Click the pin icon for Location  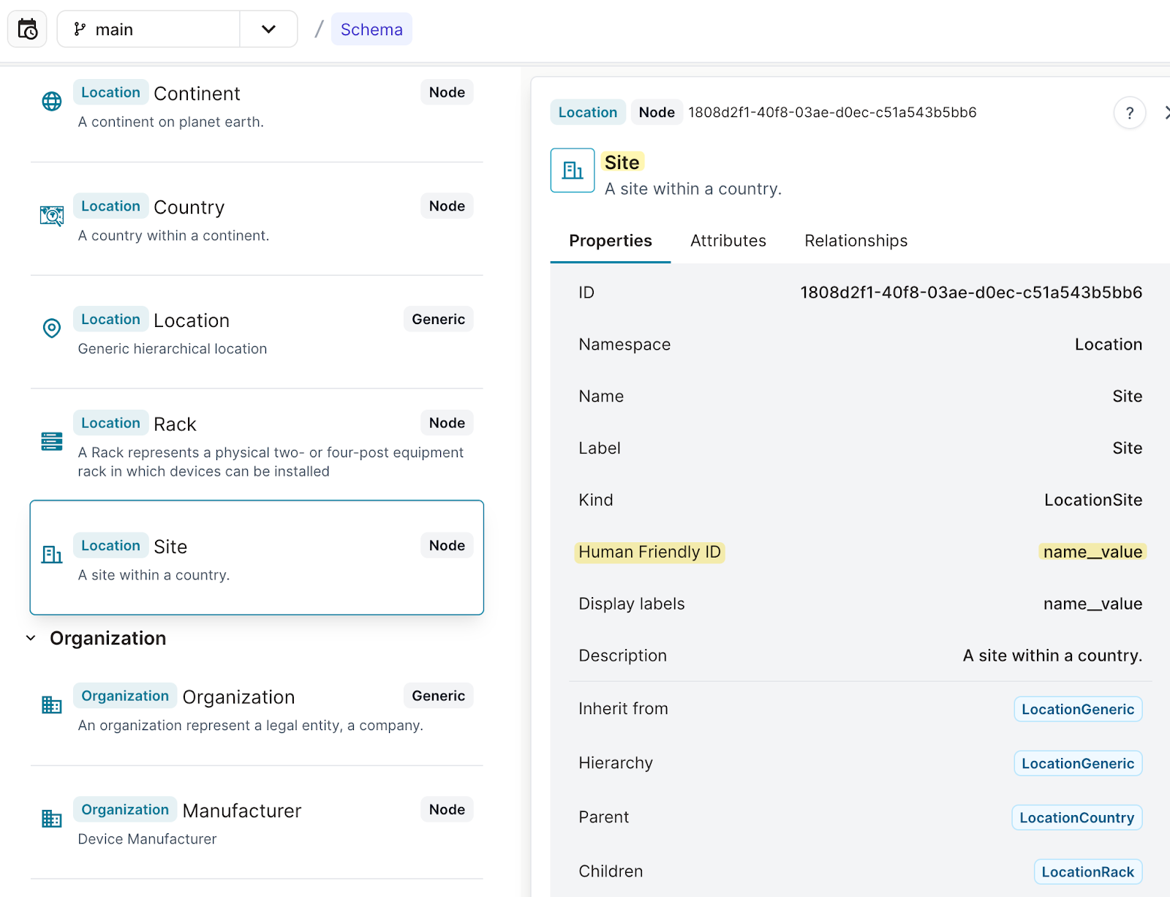pyautogui.click(x=52, y=329)
